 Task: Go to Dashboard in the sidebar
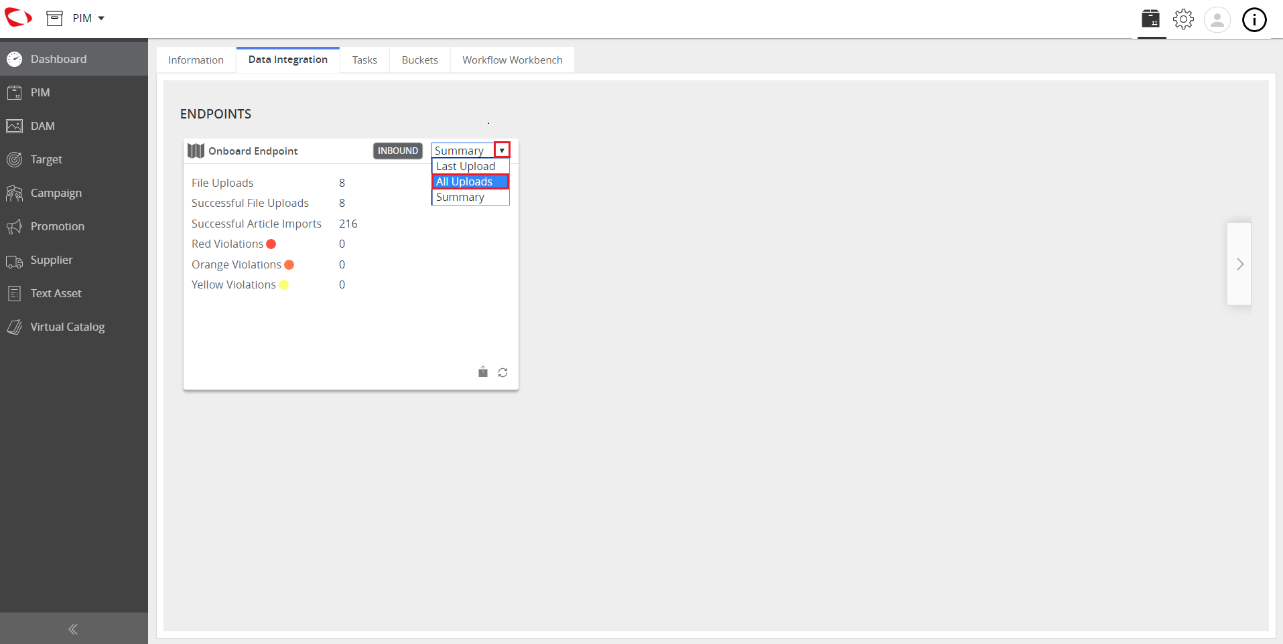74,59
